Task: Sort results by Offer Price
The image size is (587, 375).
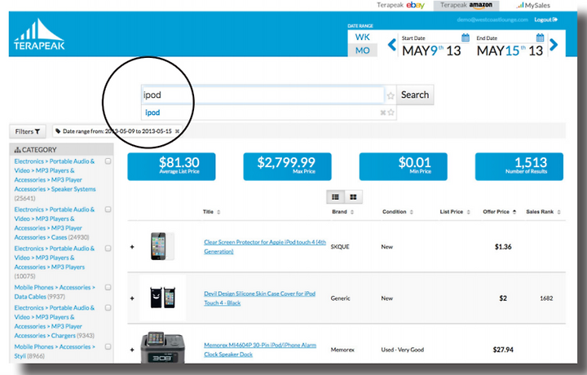Action: [x=500, y=212]
